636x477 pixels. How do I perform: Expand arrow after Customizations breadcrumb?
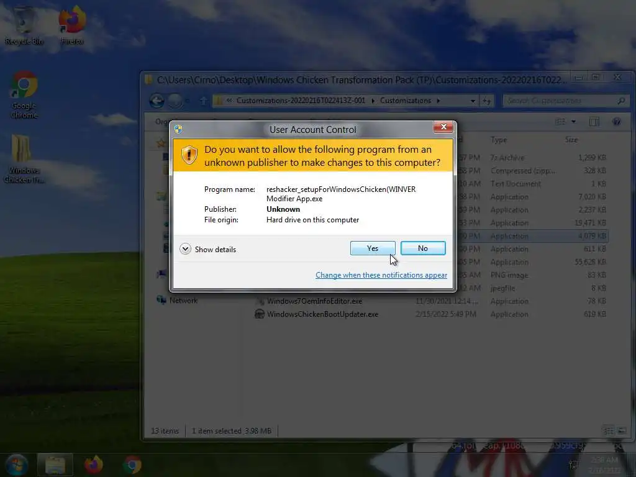tap(438, 101)
